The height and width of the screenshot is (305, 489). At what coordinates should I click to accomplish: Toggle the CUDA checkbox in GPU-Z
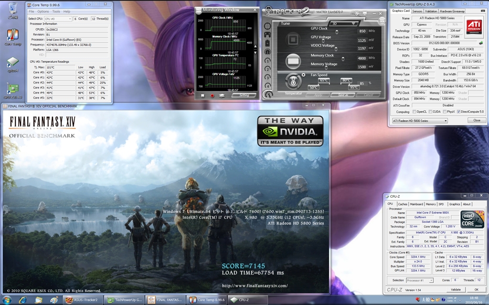pos(431,112)
